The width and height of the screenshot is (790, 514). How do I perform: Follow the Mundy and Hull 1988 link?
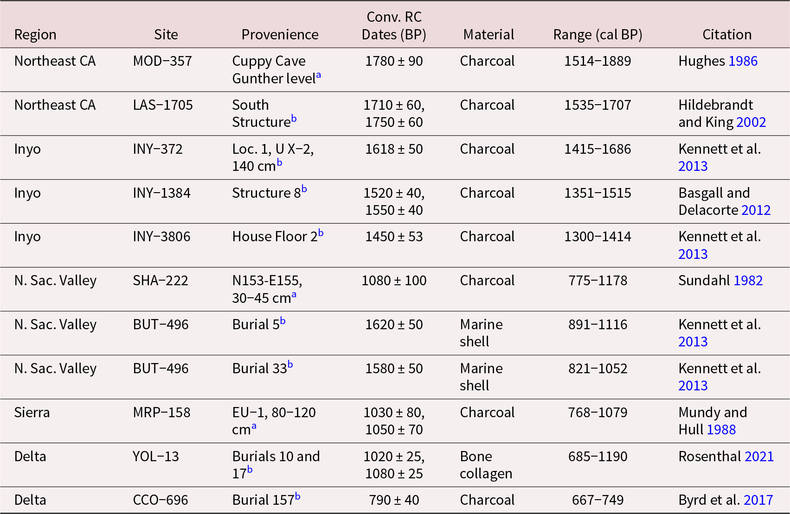click(721, 430)
